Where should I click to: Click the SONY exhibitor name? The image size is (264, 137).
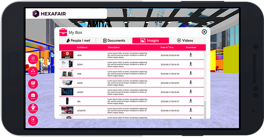pos(80,65)
